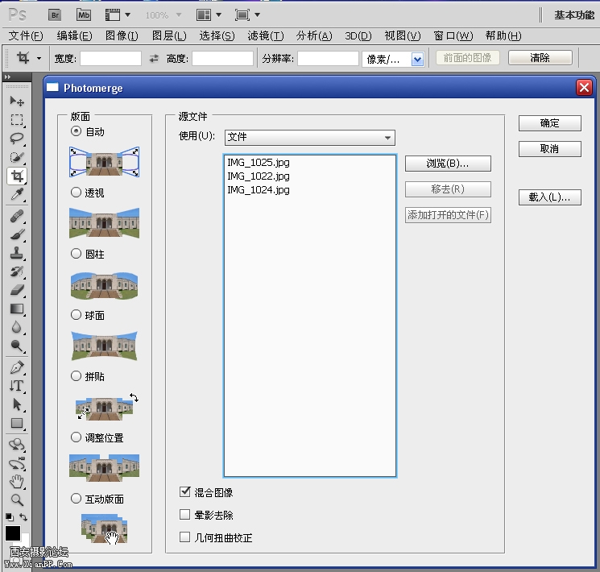Select the 调整位置 layout option
The image size is (600, 572).
coord(77,437)
